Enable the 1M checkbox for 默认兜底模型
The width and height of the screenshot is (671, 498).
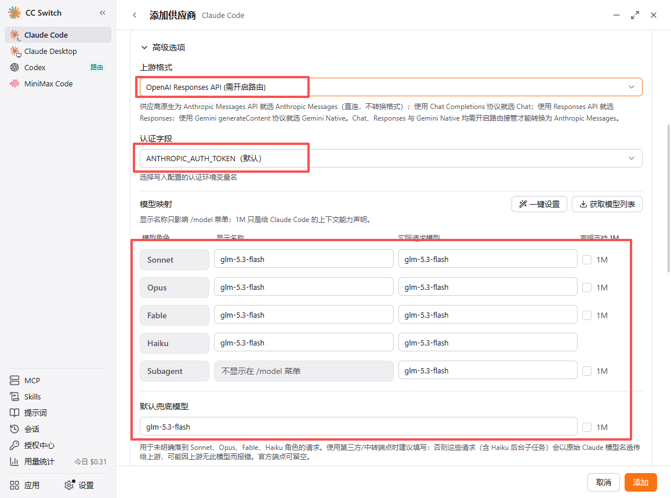coord(587,427)
